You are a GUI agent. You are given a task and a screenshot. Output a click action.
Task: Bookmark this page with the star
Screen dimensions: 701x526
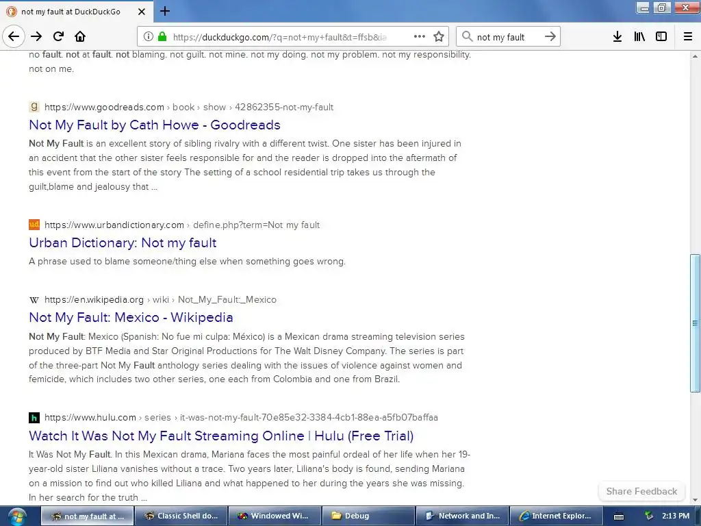[439, 37]
